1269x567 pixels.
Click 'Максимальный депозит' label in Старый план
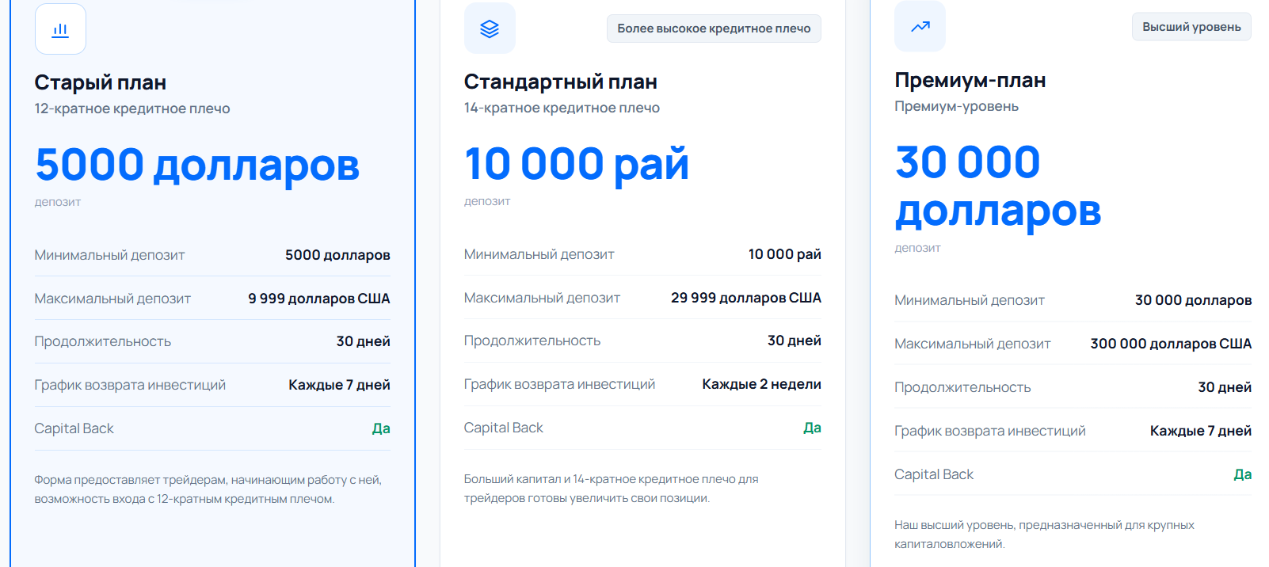[112, 299]
